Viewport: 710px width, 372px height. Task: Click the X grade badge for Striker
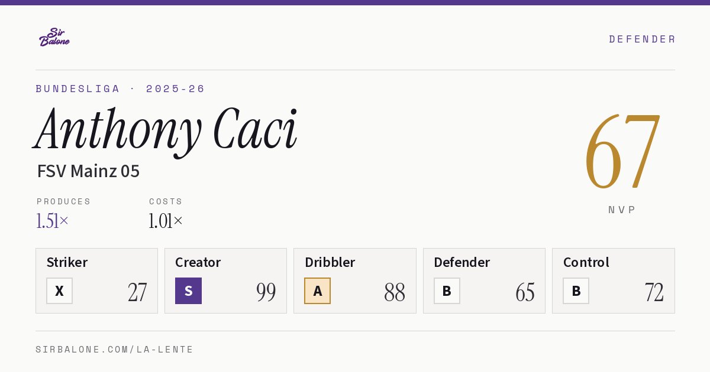click(x=59, y=291)
